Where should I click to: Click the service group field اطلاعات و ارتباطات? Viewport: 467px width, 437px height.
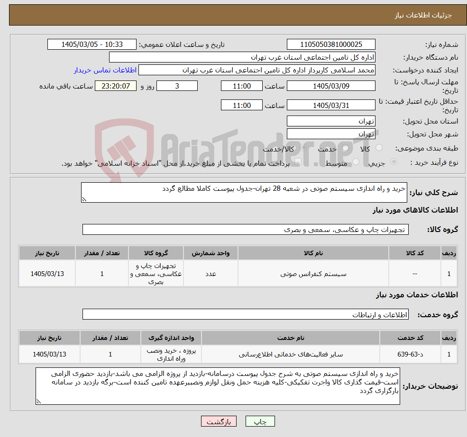click(x=246, y=314)
